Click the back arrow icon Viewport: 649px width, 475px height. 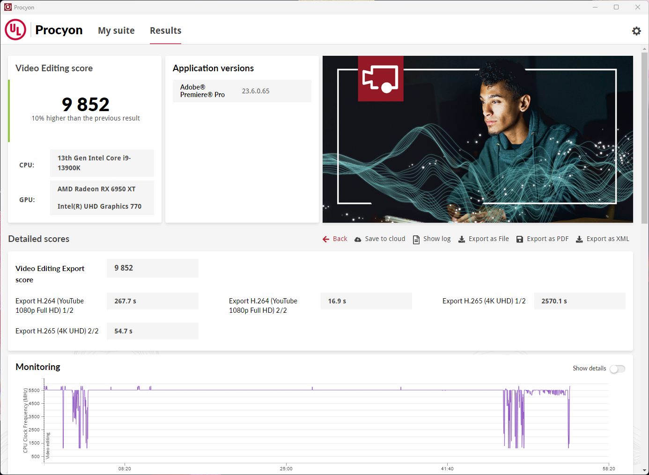tap(326, 239)
